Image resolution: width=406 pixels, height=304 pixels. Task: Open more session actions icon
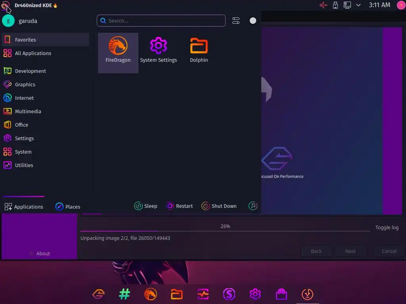(253, 206)
